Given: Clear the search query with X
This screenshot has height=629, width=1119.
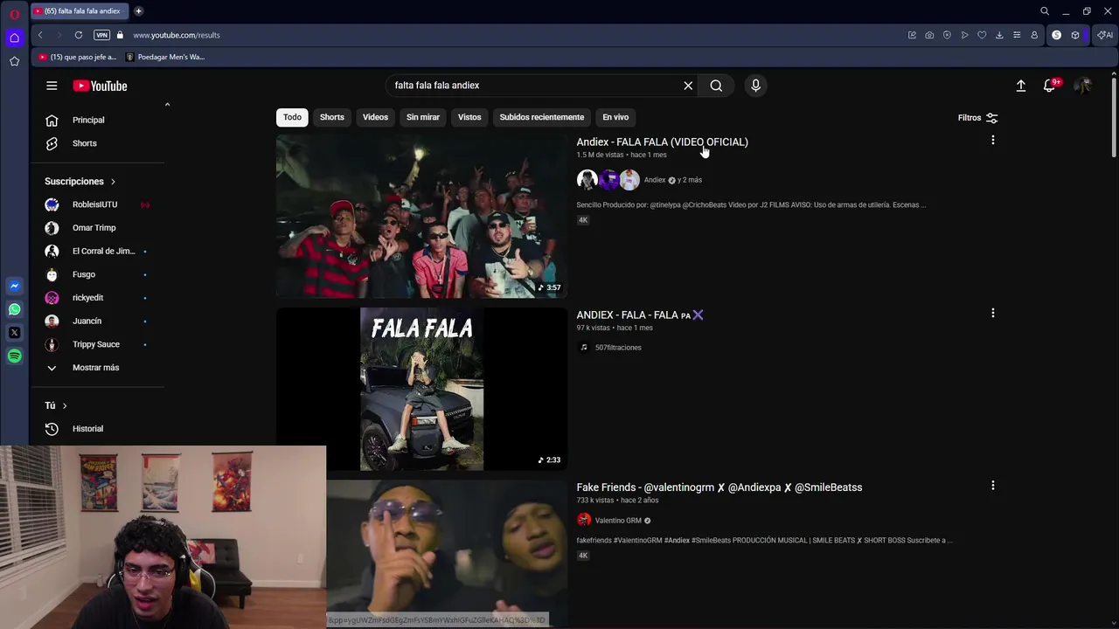Looking at the screenshot, I should point(688,86).
